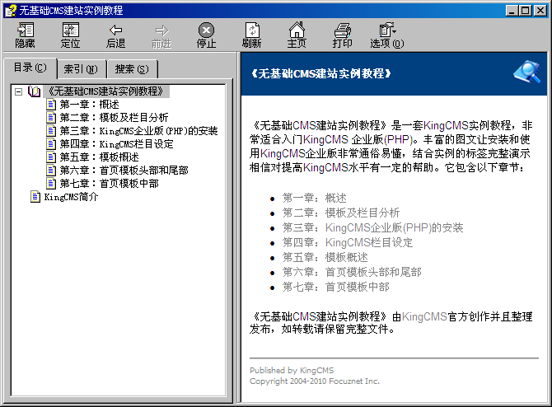This screenshot has height=407, width=552.
Task: Follow content link 第五章：模板概述
Action: pos(325,257)
